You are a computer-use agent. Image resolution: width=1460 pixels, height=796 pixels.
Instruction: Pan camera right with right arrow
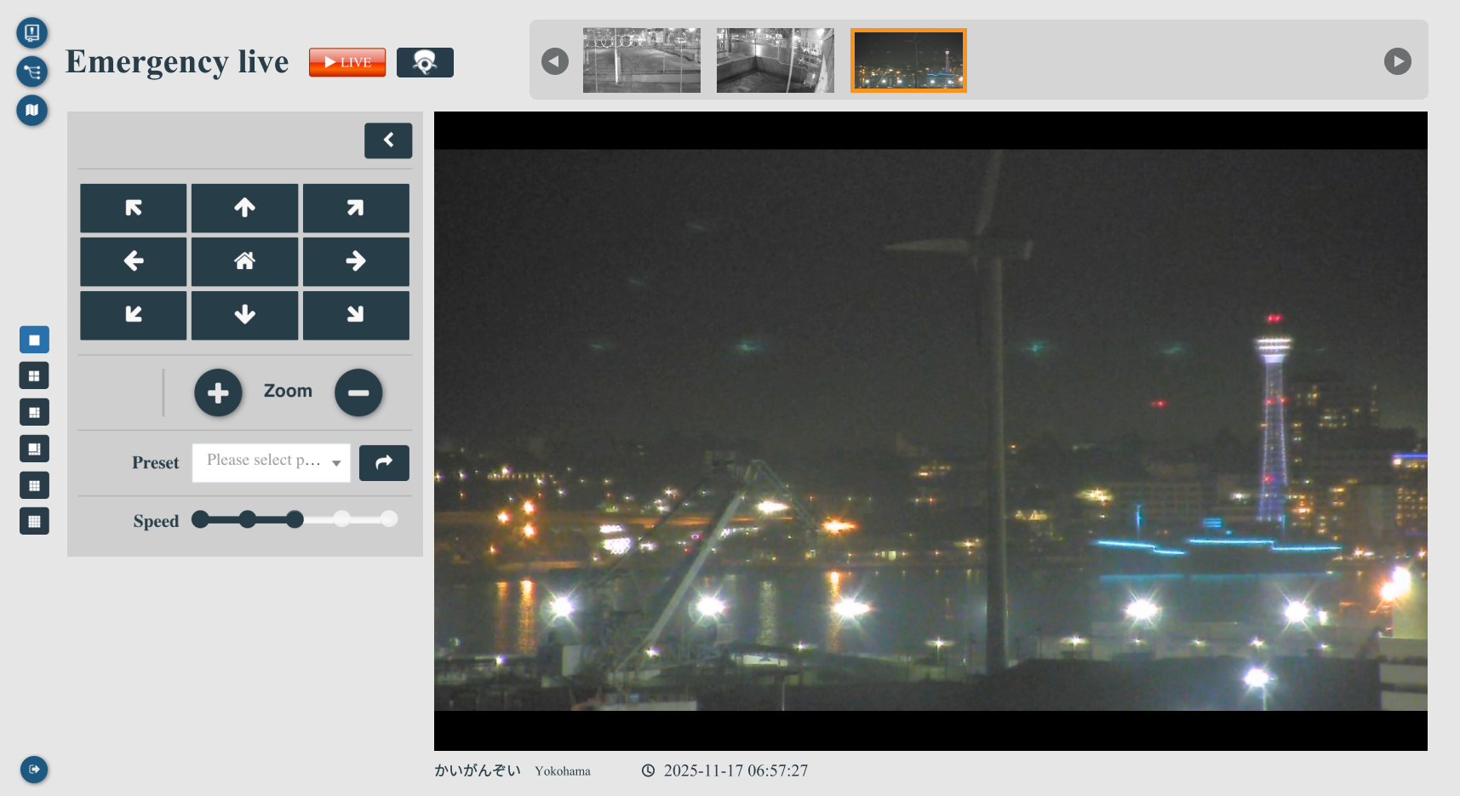coord(356,261)
